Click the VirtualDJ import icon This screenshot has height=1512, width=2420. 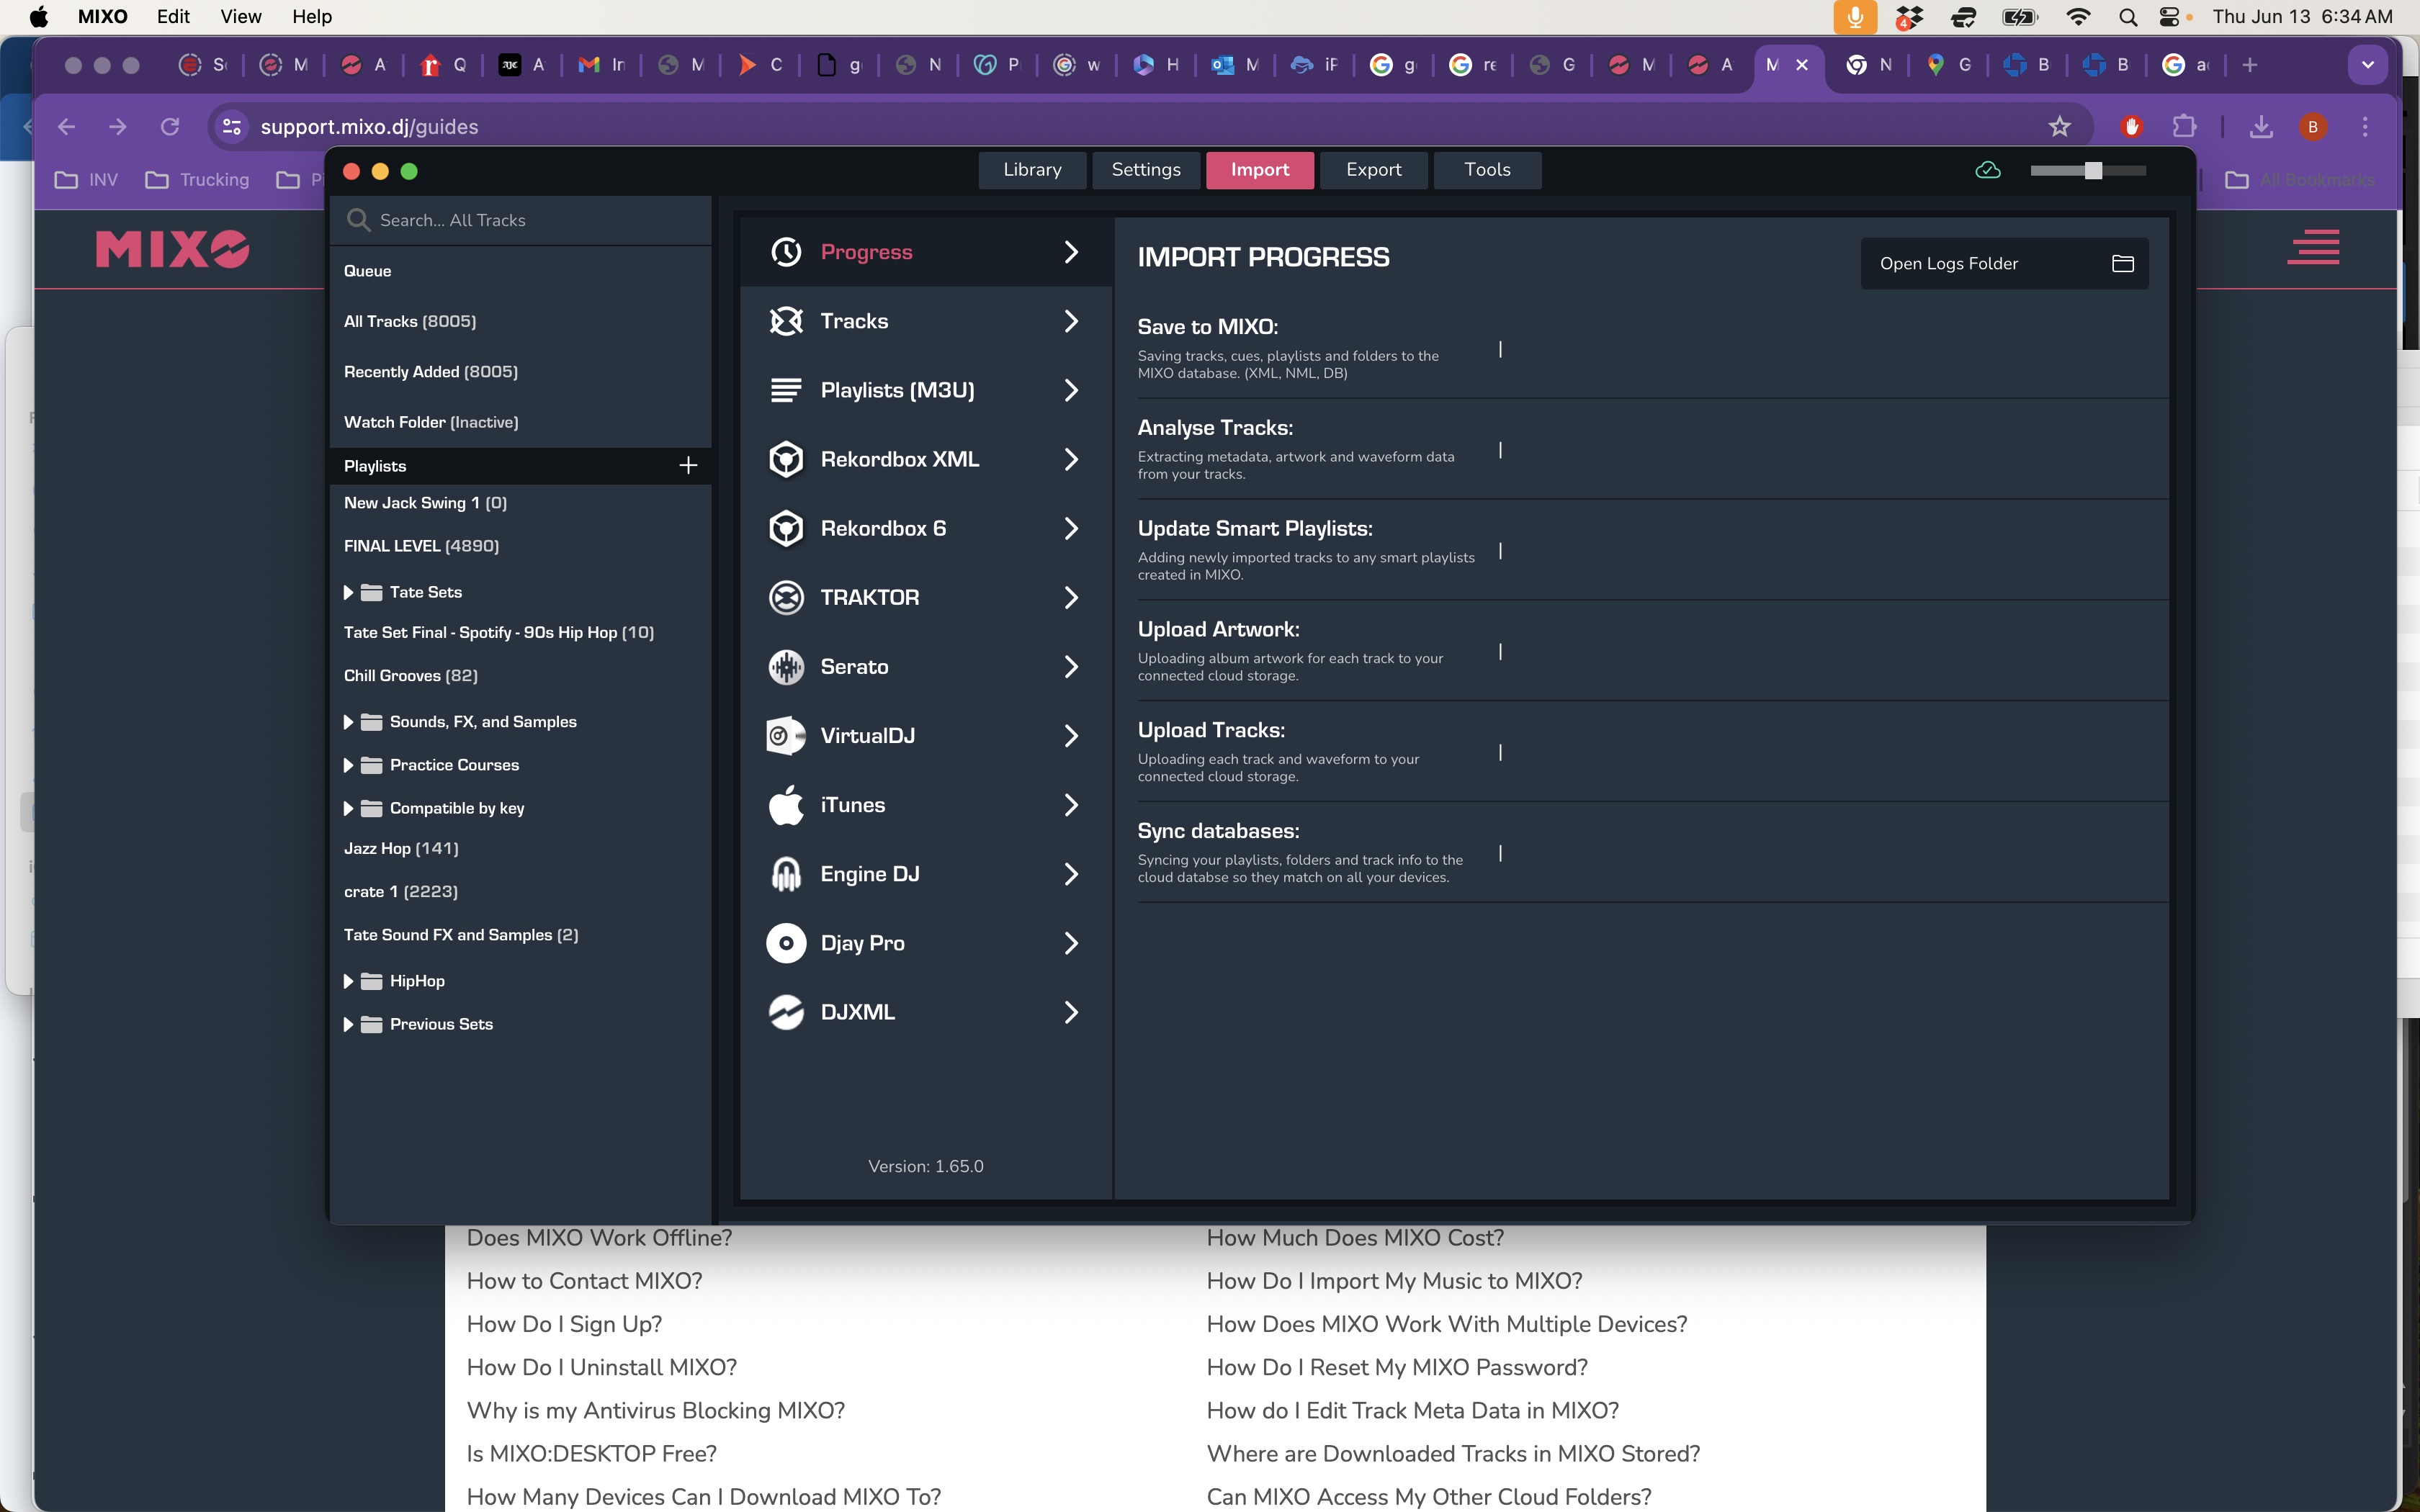786,736
